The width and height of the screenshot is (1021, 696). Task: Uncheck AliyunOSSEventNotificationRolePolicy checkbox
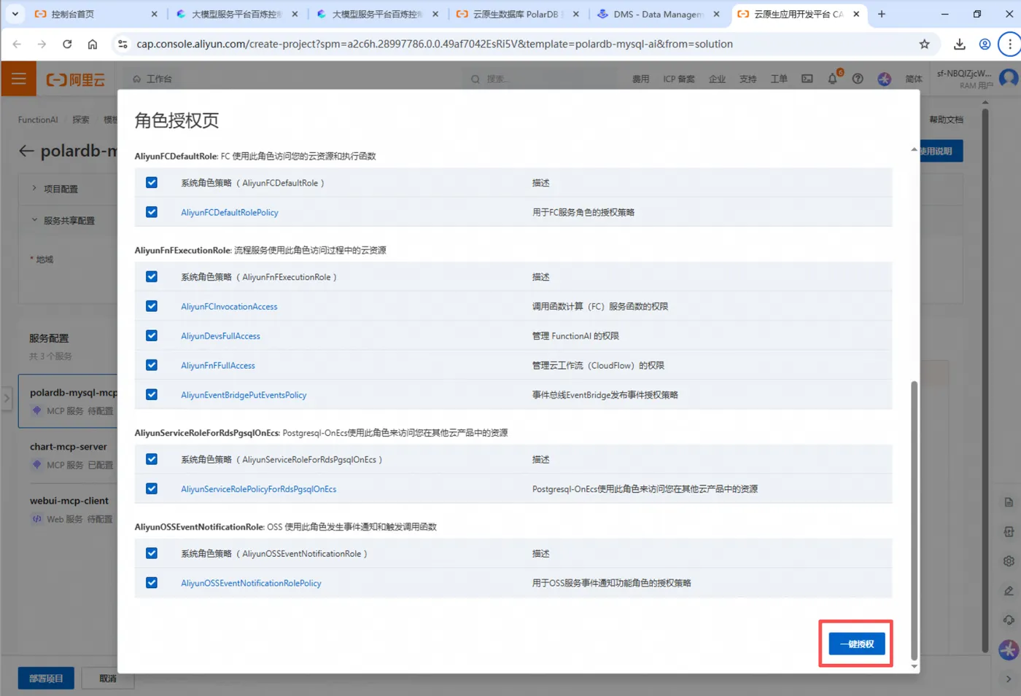151,583
